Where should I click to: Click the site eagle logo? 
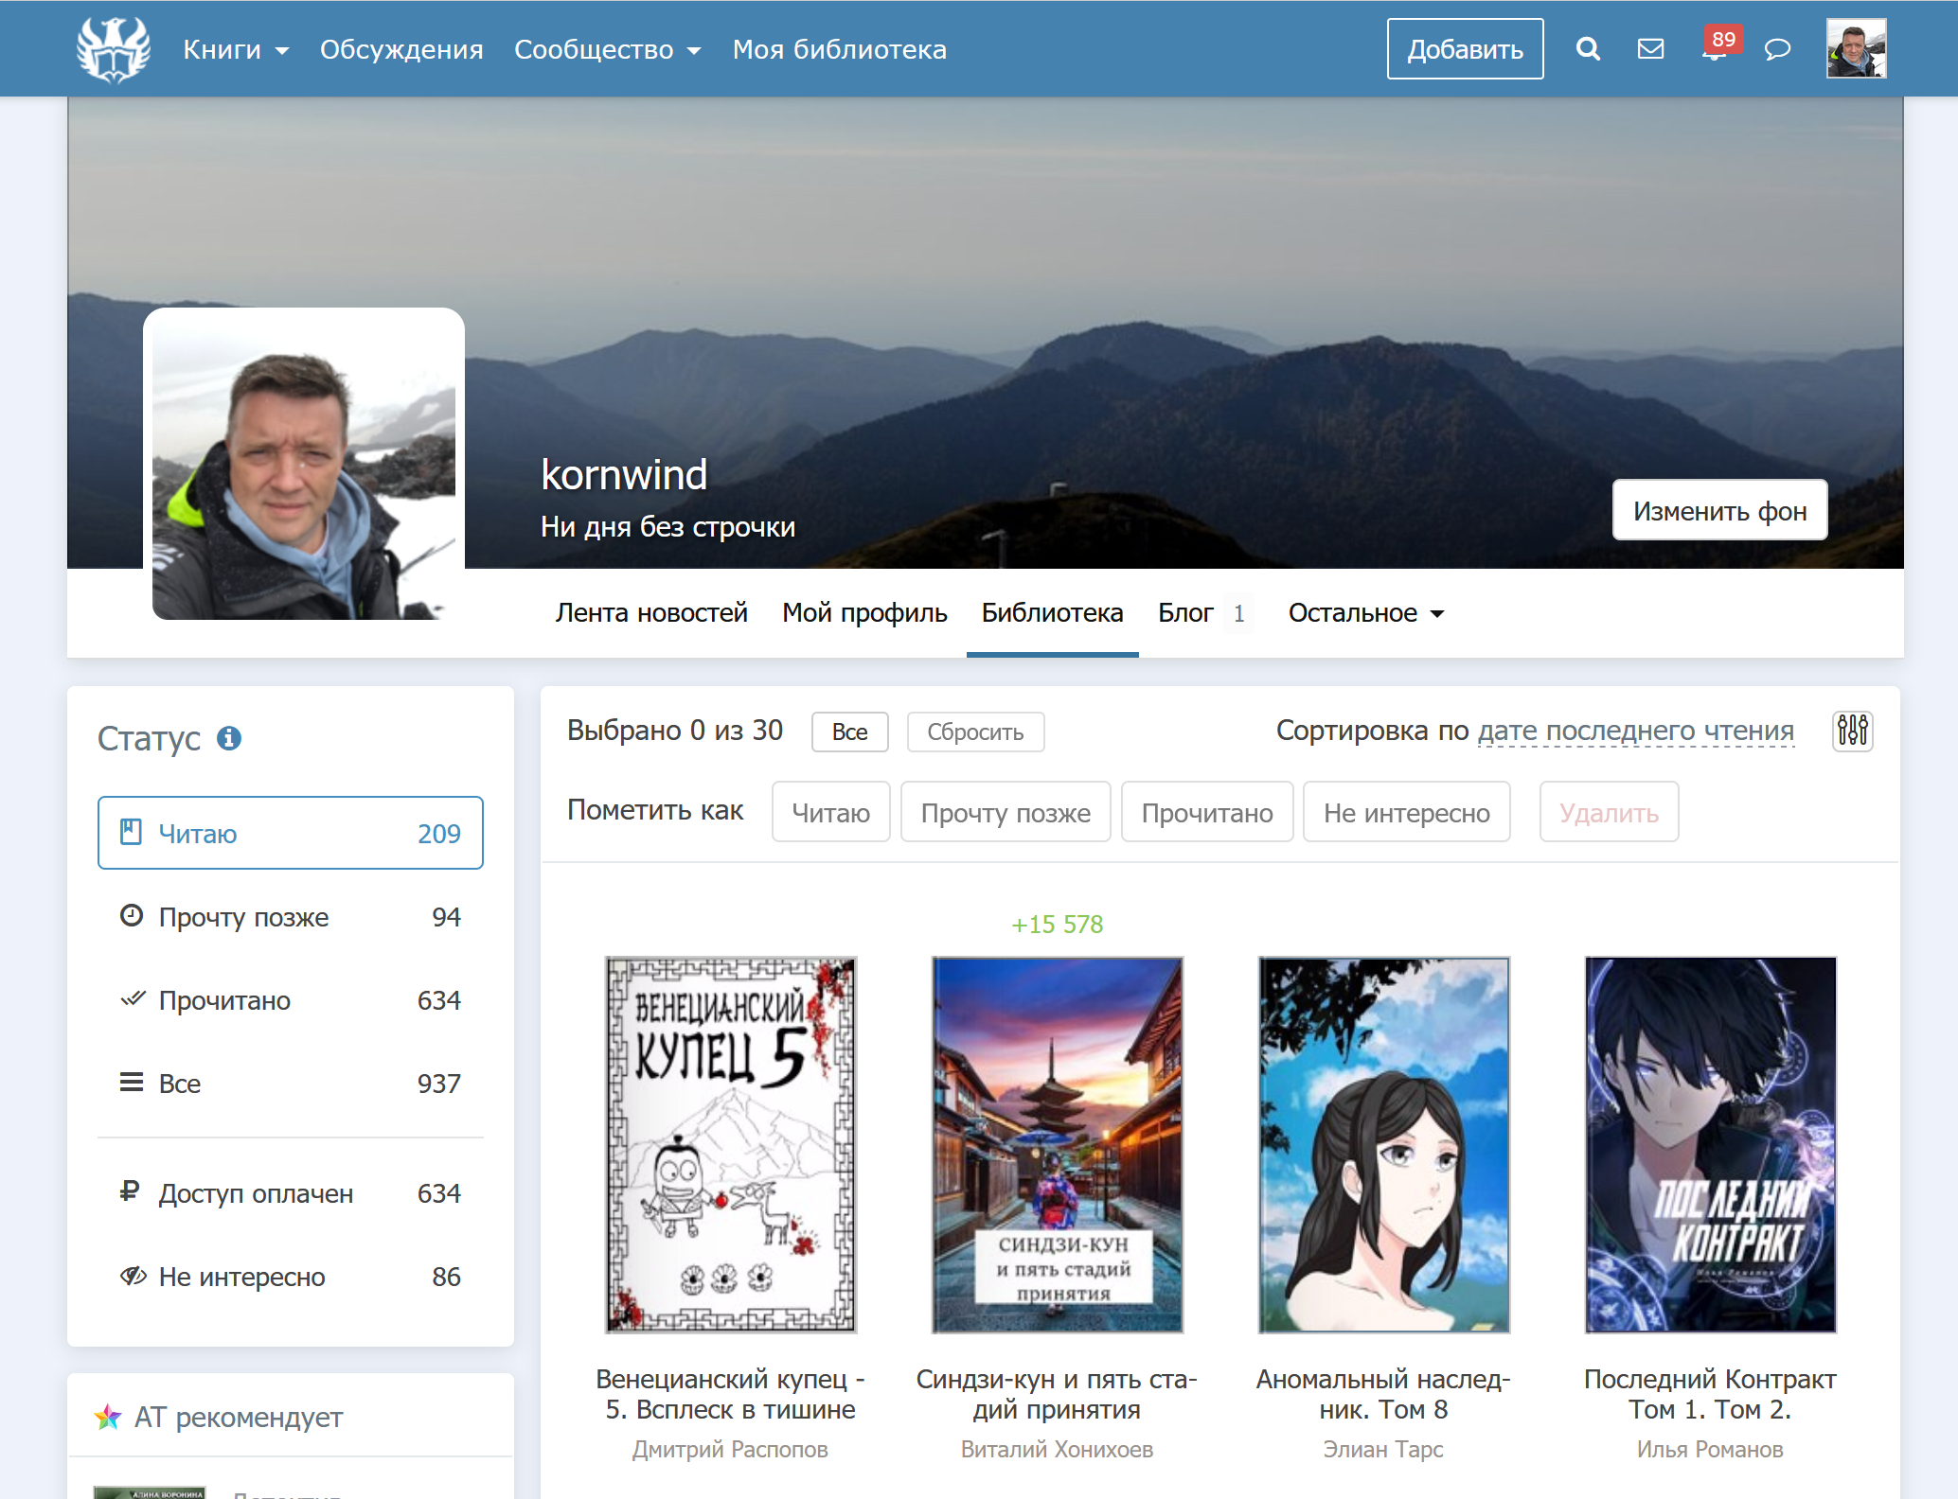pyautogui.click(x=114, y=49)
